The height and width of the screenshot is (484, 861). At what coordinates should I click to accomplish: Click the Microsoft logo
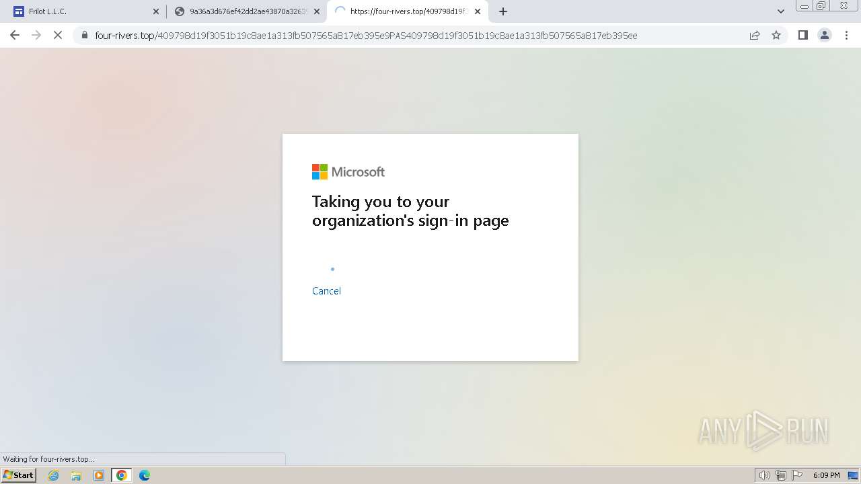(348, 172)
